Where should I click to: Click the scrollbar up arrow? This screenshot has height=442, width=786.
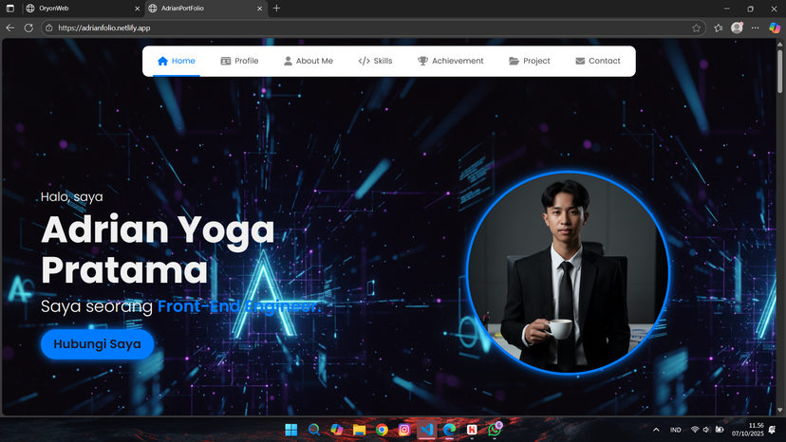pyautogui.click(x=779, y=44)
